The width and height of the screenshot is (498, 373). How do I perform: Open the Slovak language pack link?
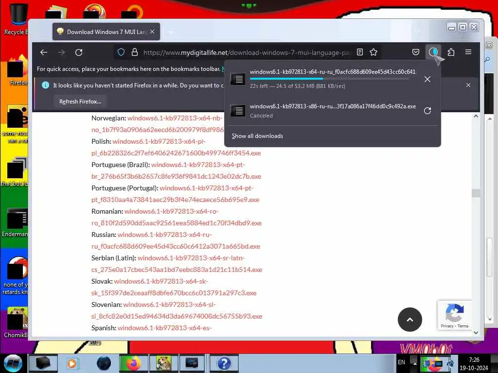pos(174,287)
